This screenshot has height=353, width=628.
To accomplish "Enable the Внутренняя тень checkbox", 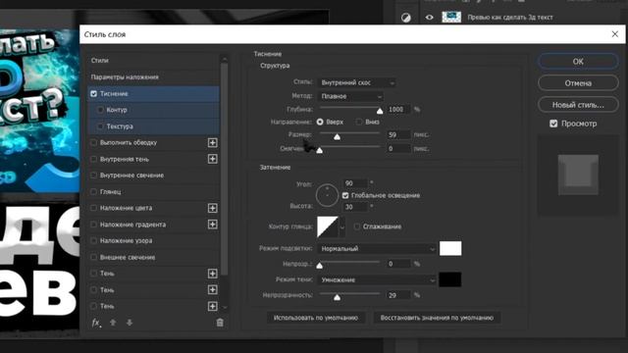I will click(x=94, y=159).
